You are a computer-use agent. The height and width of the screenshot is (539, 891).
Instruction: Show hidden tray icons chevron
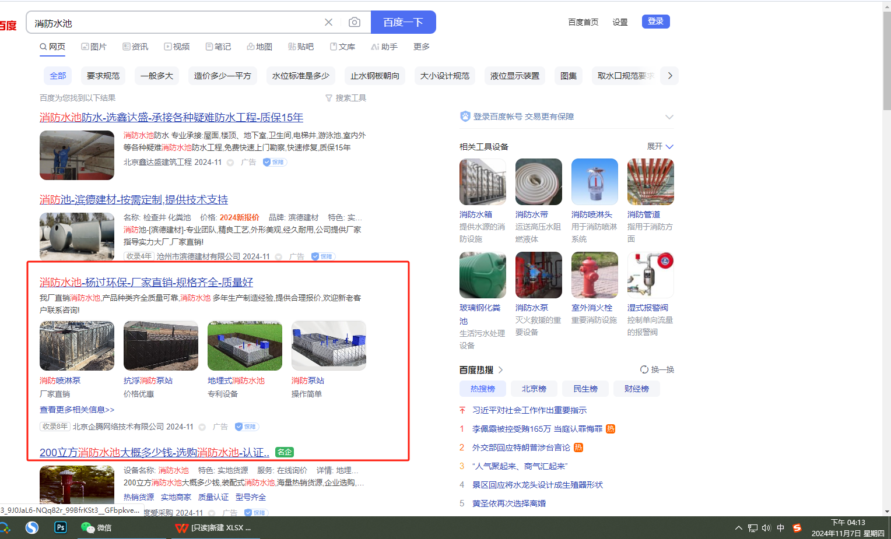[x=739, y=528]
